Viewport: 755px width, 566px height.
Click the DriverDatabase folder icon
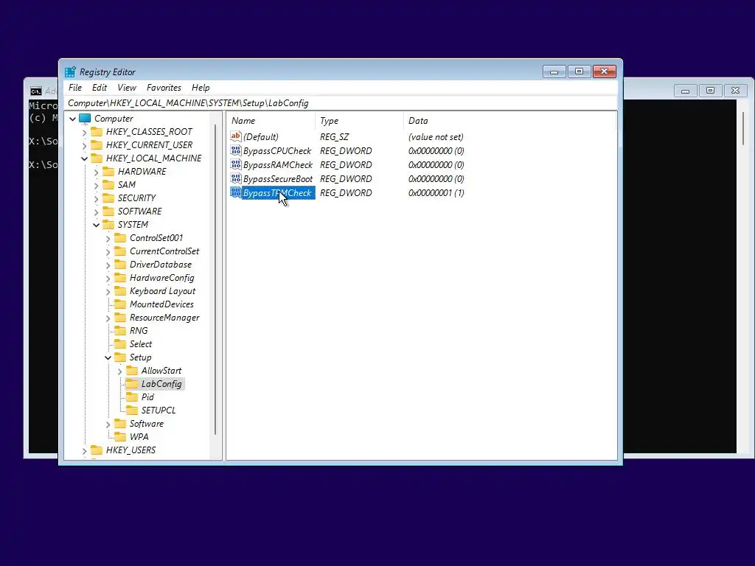[x=120, y=265]
